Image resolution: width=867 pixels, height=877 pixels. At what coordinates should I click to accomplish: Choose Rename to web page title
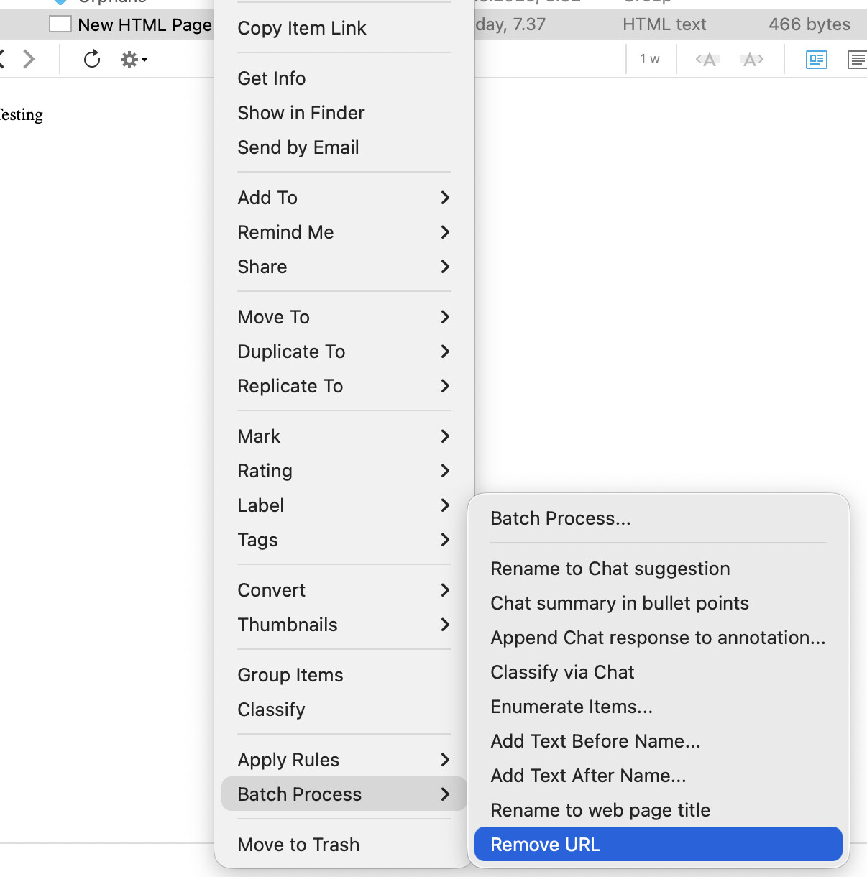click(600, 810)
